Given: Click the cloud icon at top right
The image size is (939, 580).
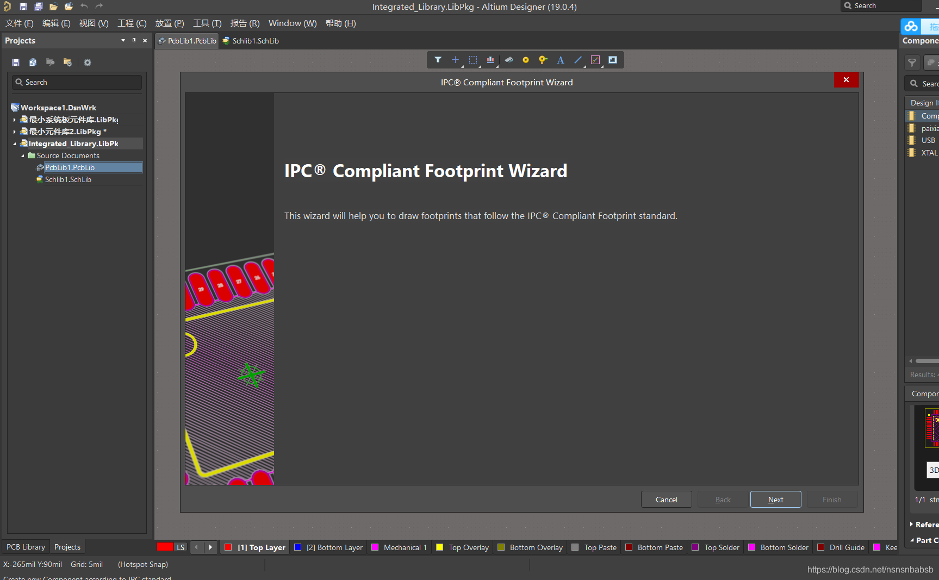Looking at the screenshot, I should [911, 26].
